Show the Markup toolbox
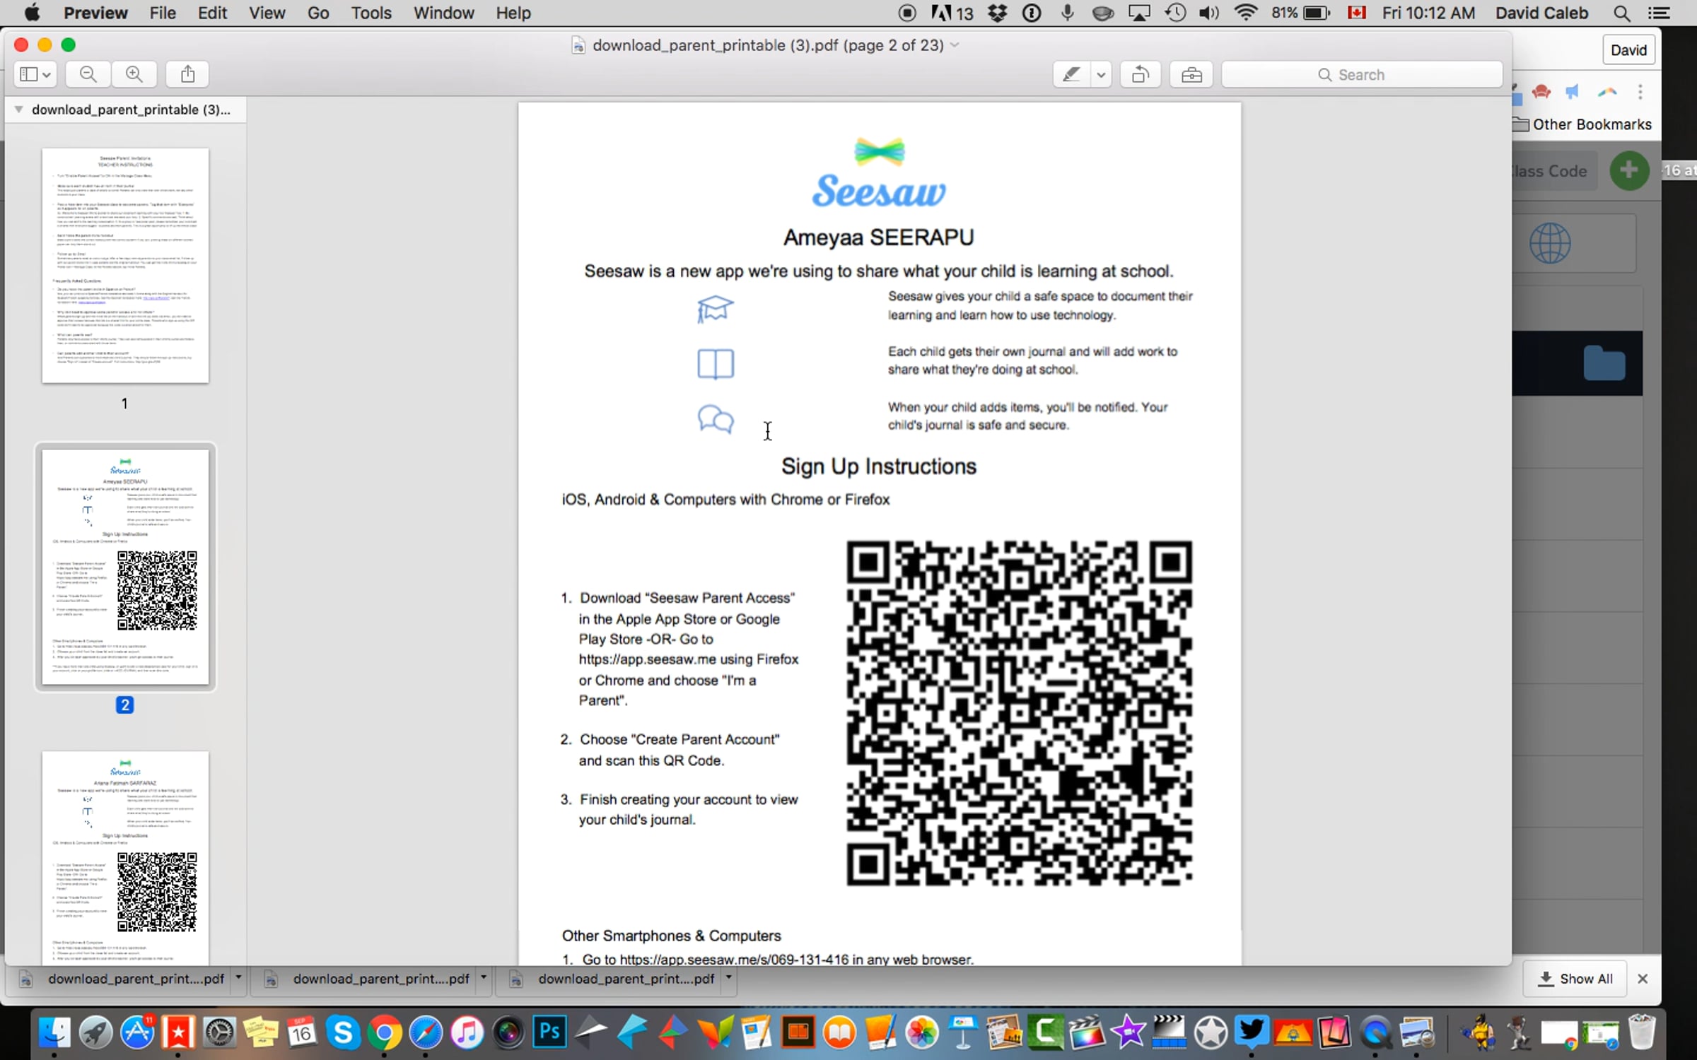 tap(1191, 74)
